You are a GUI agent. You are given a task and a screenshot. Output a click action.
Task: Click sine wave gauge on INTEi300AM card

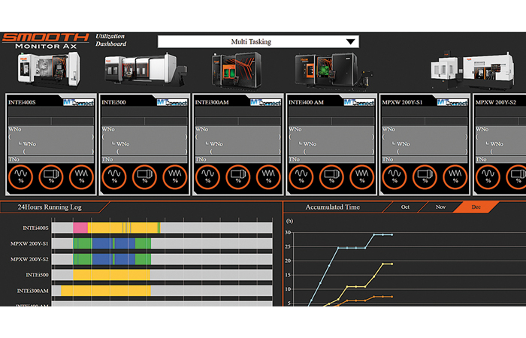pyautogui.click(x=207, y=177)
